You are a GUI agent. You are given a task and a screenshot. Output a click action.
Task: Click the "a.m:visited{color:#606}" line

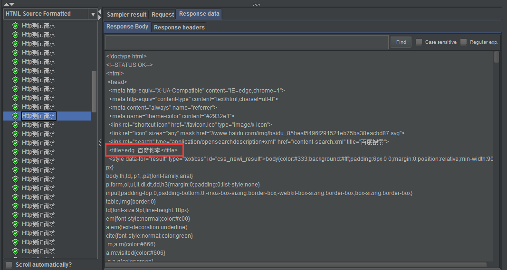point(135,253)
